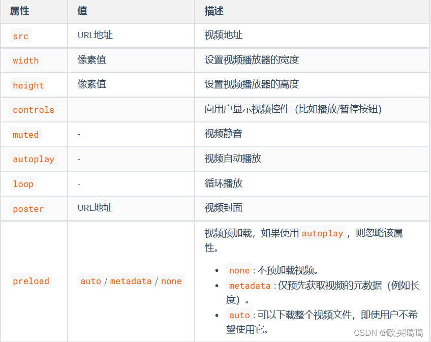Click none code in preload value cell
This screenshot has width=431, height=342.
tap(171, 281)
